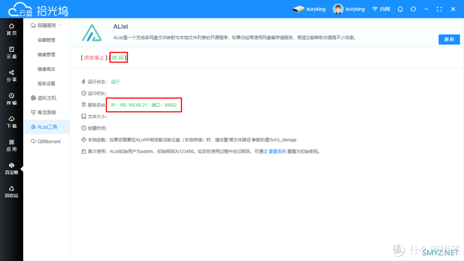
Task: Open the notification bell
Action: point(400,9)
